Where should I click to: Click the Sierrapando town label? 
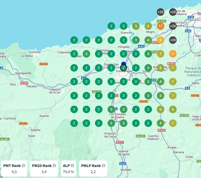[23, 73]
